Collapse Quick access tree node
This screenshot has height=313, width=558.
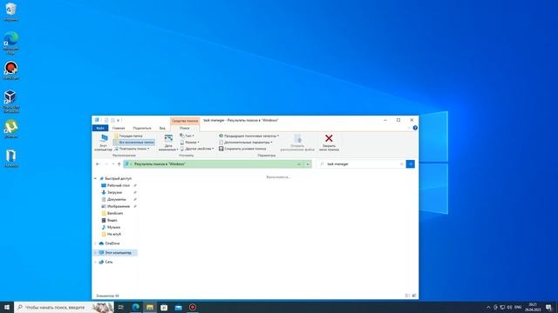(95, 178)
